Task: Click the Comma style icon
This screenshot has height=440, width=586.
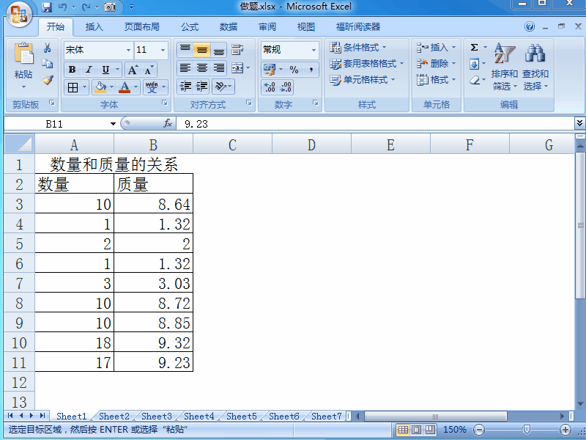Action: click(x=311, y=70)
